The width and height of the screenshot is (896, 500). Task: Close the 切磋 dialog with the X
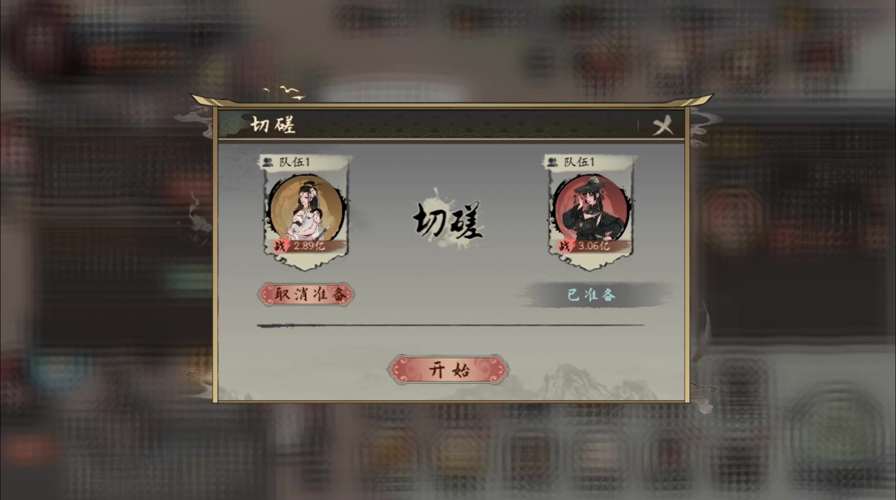pos(662,125)
